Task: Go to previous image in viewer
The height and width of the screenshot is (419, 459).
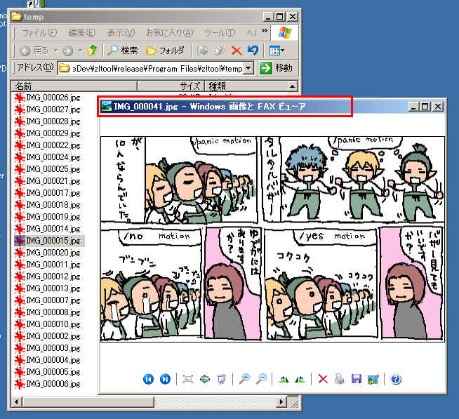Action: [148, 379]
